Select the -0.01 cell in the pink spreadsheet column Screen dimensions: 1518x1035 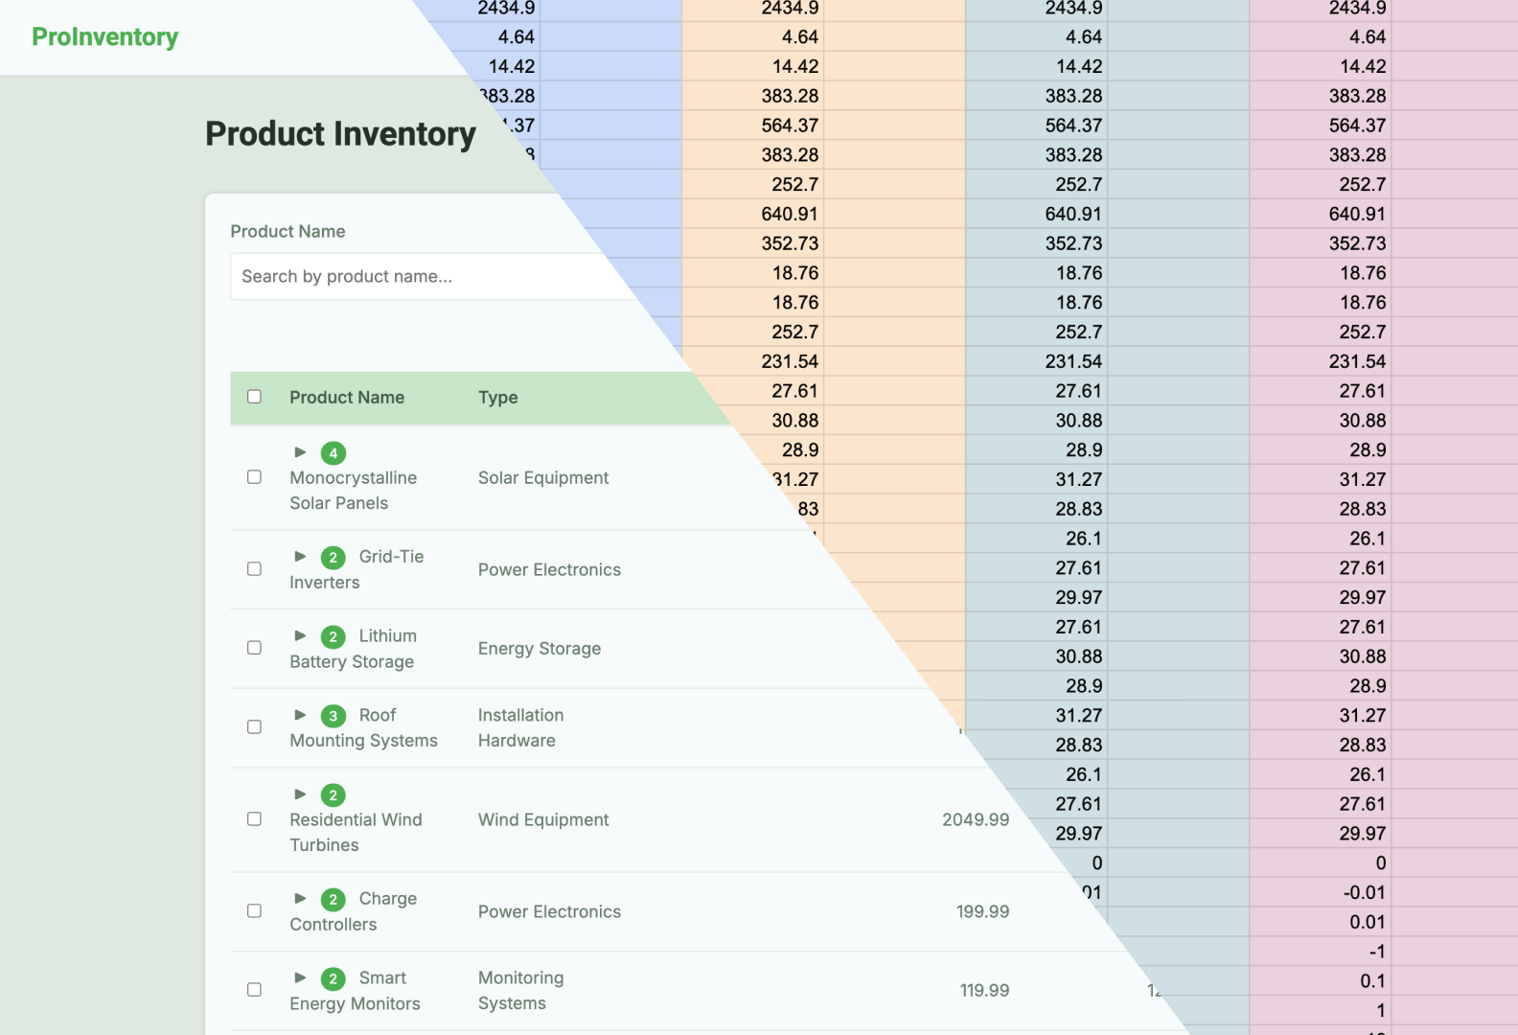[x=1320, y=892]
